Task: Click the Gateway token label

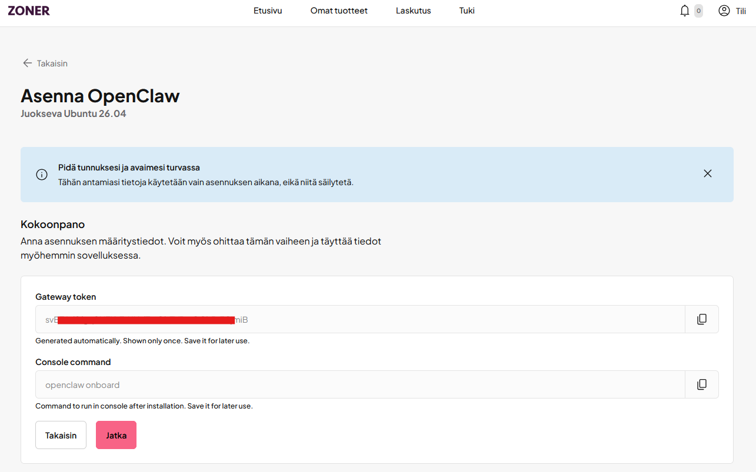Action: pos(66,297)
